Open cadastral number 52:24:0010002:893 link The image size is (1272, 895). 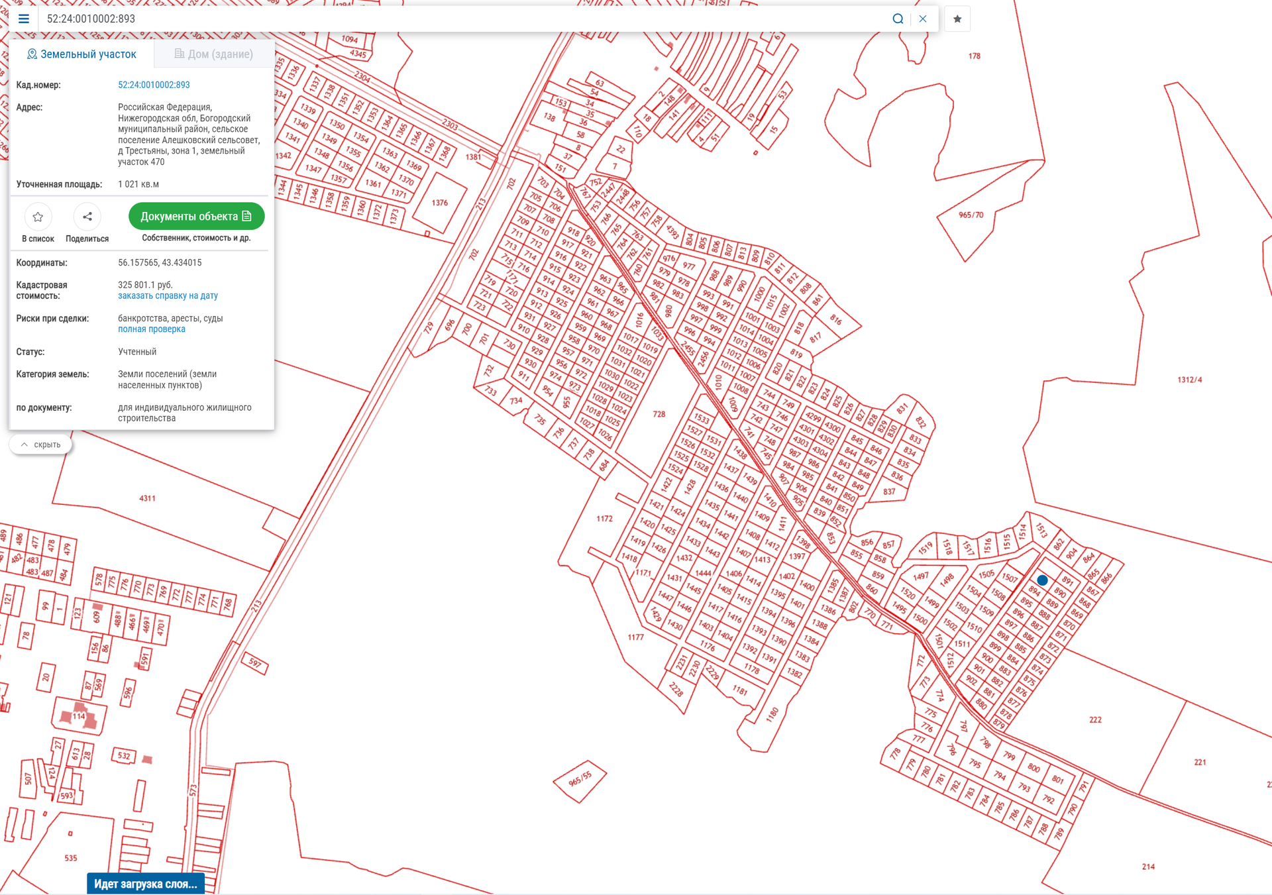[x=154, y=85]
